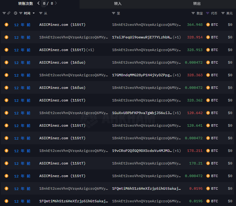Click BTC token icon in 328.363 row
This screenshot has width=236, height=206.
[x=208, y=75]
